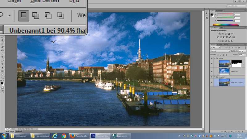The width and height of the screenshot is (247, 139).
Task: Hide the Work layer group
Action: point(211,58)
